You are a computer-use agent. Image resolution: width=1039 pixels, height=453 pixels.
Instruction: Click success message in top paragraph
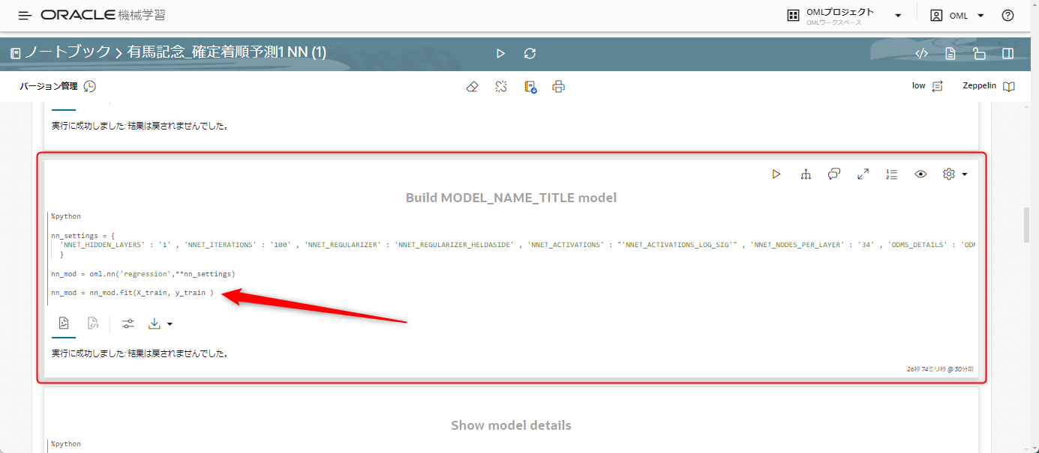(x=140, y=126)
